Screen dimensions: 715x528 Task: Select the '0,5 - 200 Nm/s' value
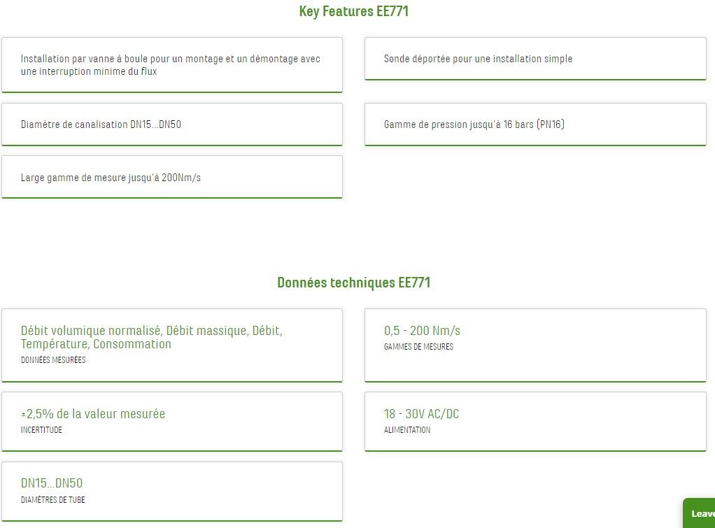[422, 331]
